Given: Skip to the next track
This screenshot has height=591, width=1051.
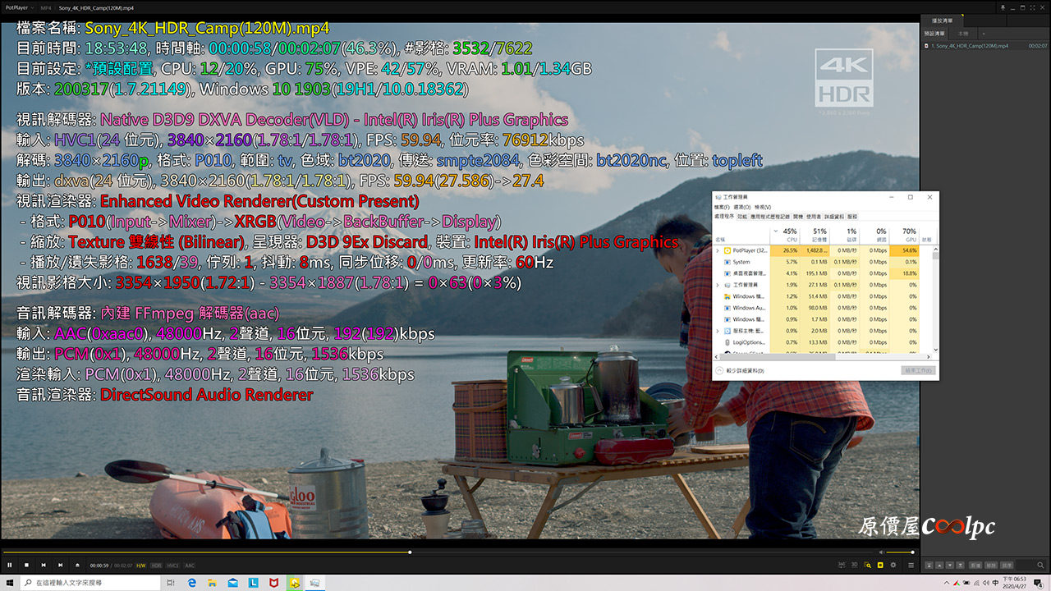Looking at the screenshot, I should [61, 565].
